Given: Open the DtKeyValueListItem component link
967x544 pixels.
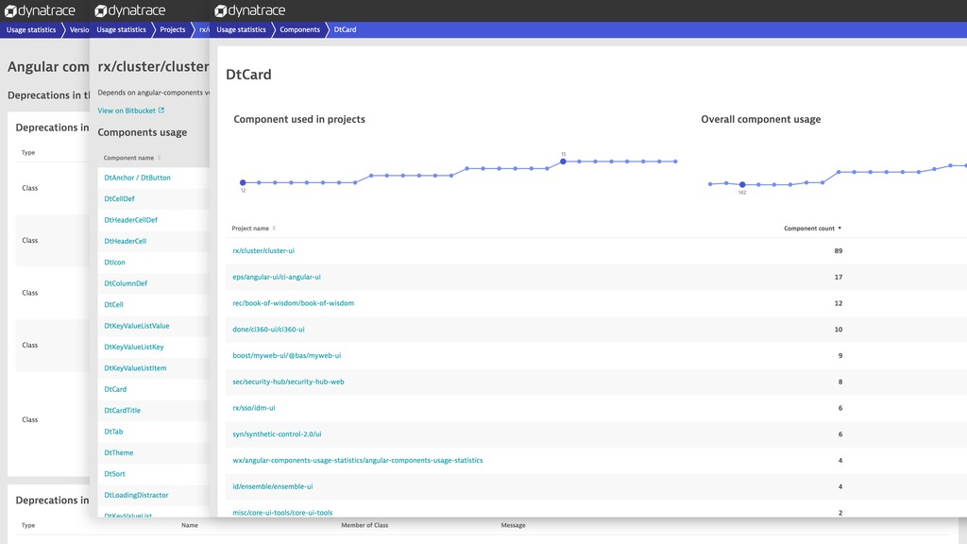Looking at the screenshot, I should pyautogui.click(x=135, y=368).
